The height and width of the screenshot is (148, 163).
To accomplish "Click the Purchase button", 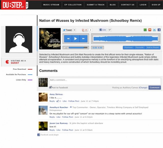I will pyautogui.click(x=128, y=47).
